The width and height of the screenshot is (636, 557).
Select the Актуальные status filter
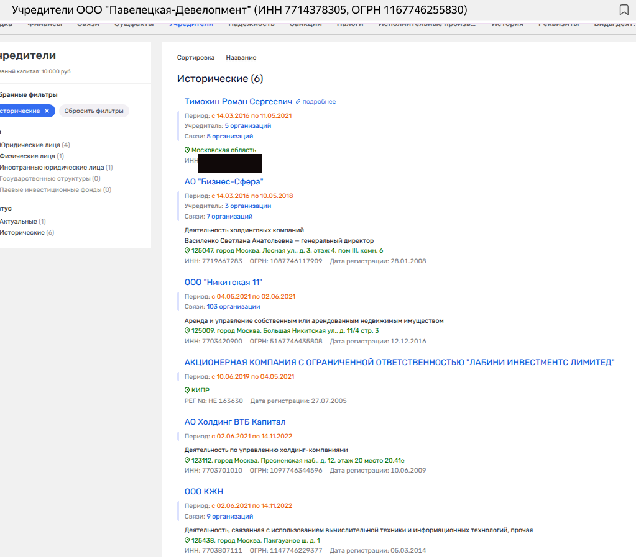19,221
